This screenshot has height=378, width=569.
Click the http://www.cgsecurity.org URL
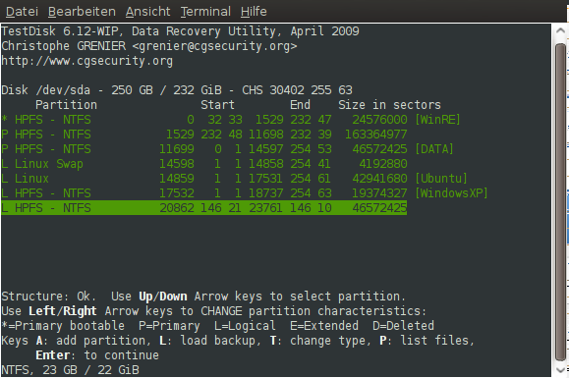pyautogui.click(x=87, y=61)
